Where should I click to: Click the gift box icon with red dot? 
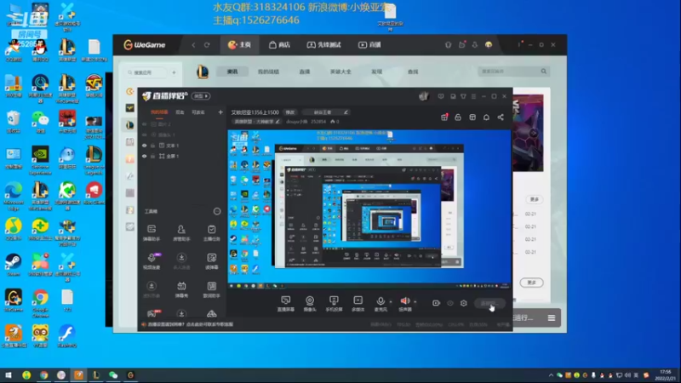444,117
